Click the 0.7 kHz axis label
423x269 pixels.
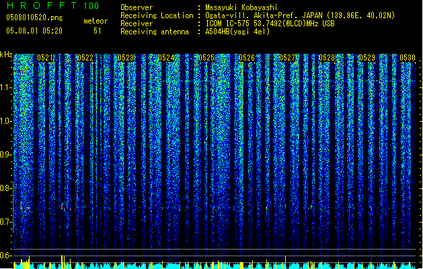pos(6,222)
